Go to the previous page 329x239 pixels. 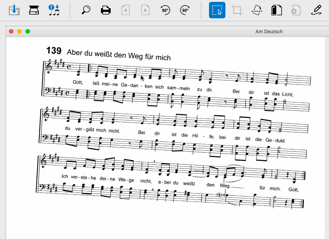click(x=126, y=10)
